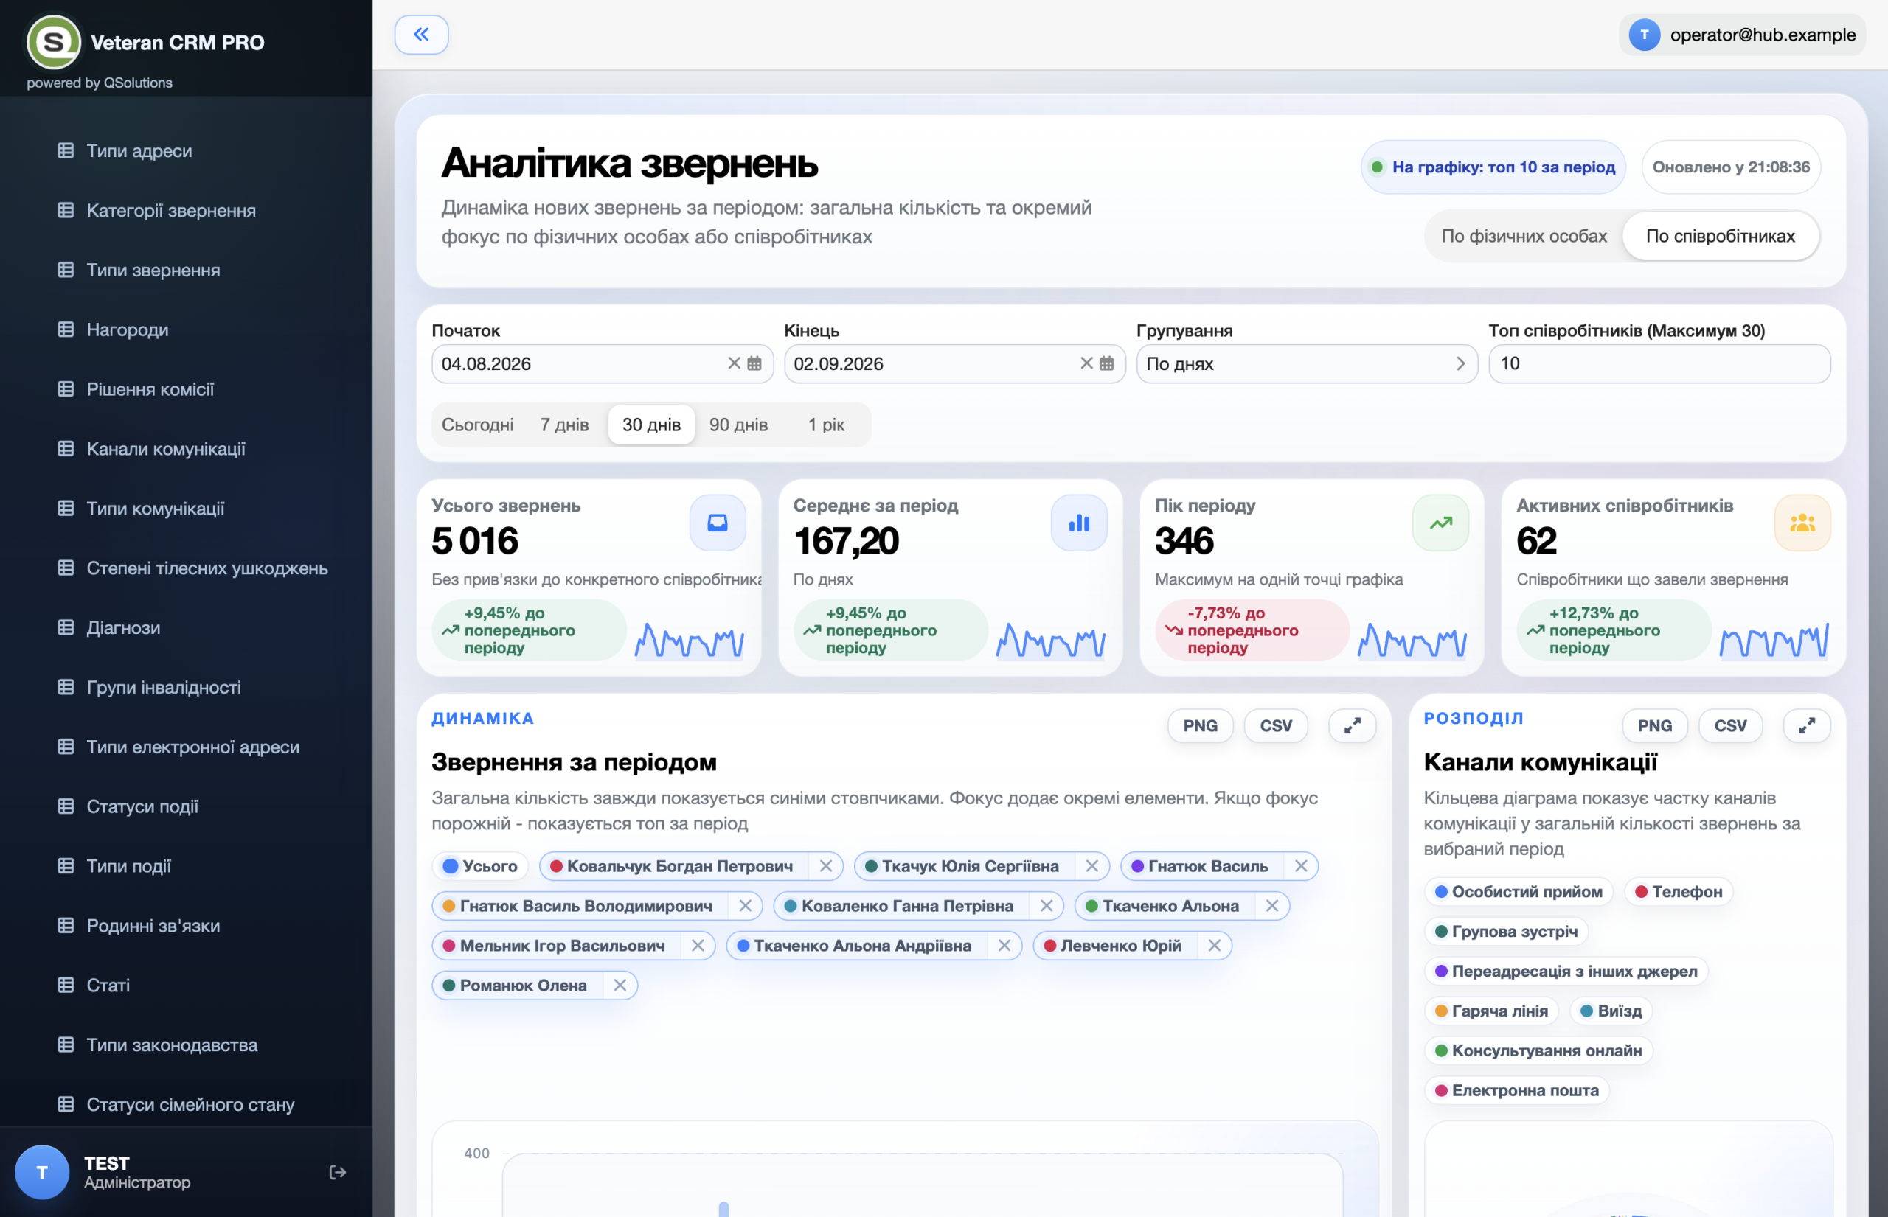Screen dimensions: 1888x1217
Task: Toggle Переадресація з інших джерел legend
Action: pyautogui.click(x=1566, y=972)
